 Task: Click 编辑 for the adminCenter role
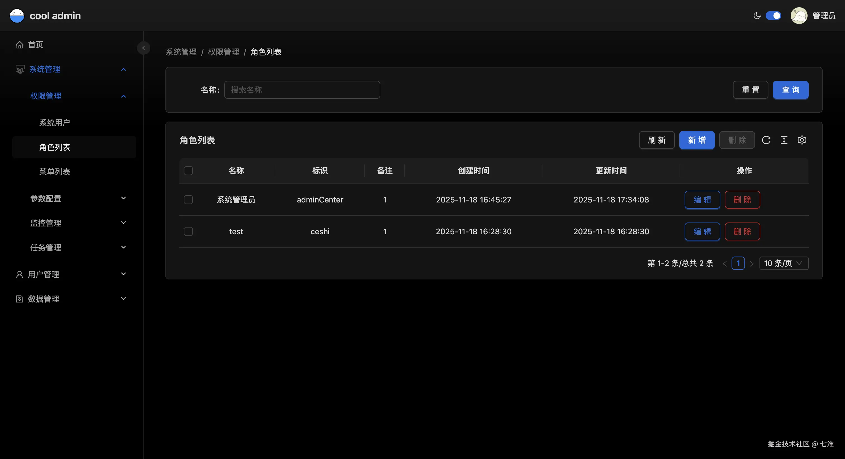point(702,200)
